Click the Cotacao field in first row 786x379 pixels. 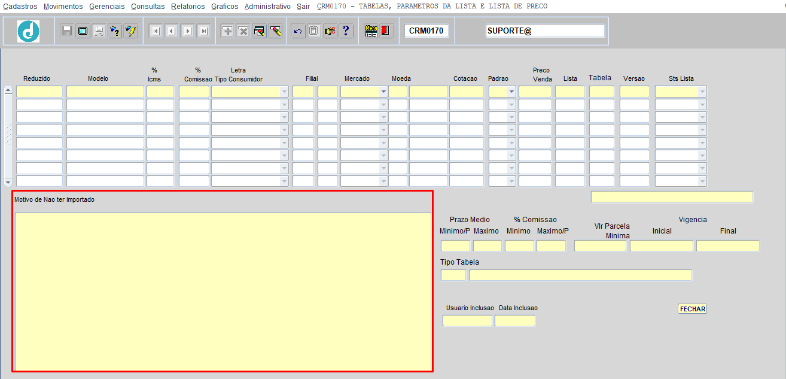coord(467,92)
